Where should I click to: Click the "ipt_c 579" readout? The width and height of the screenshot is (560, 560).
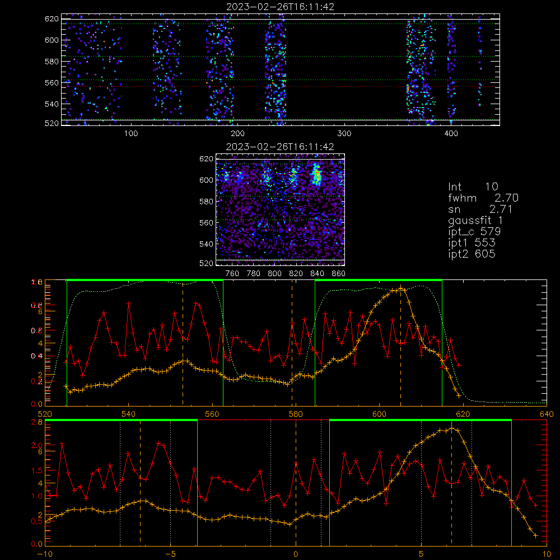click(474, 232)
